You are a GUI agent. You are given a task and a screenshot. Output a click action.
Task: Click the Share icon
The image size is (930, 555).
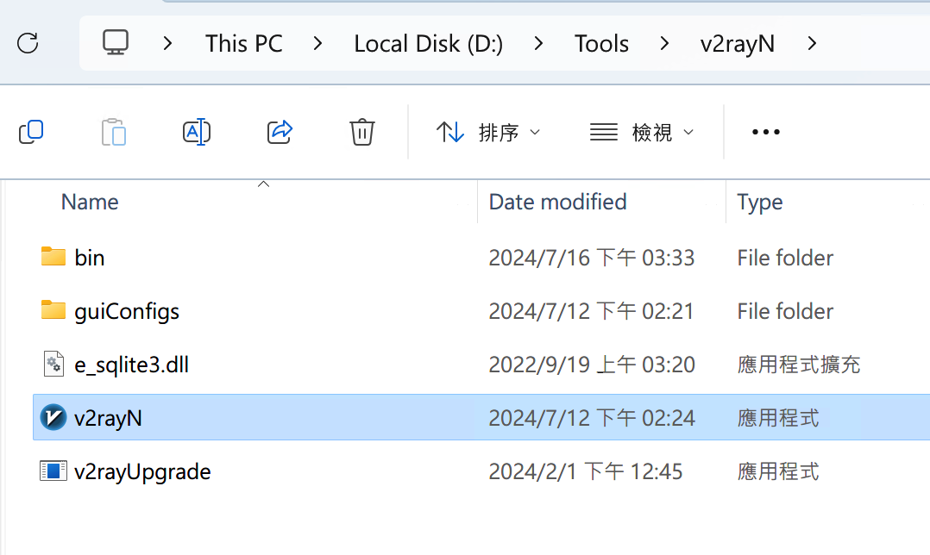(x=280, y=132)
